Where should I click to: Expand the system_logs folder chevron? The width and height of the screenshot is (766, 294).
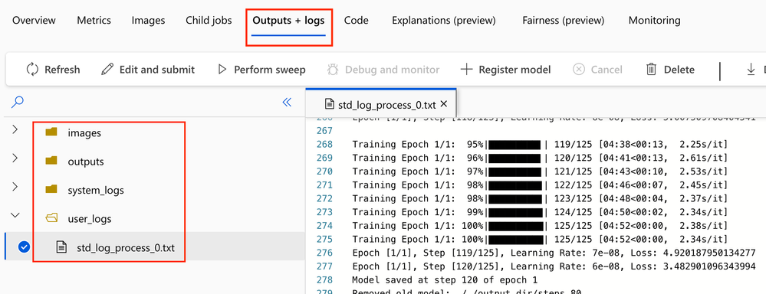(x=15, y=187)
